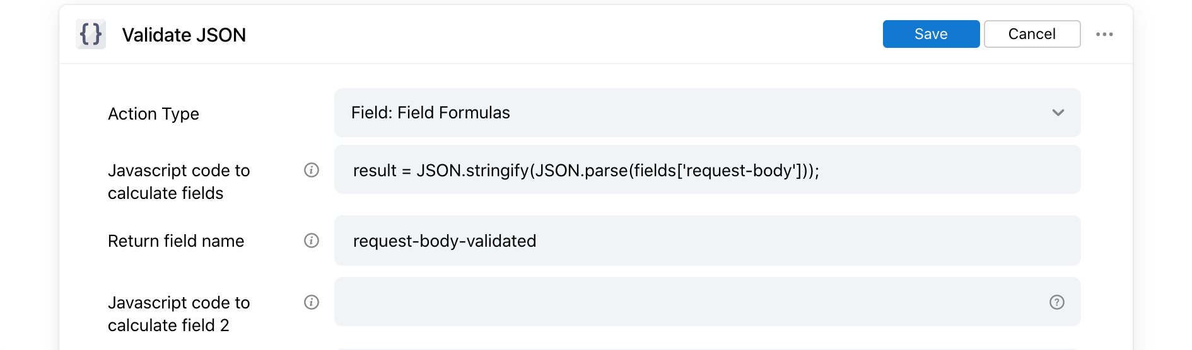Click the Javascript code to calculate fields label
The height and width of the screenshot is (350, 1192).
tap(178, 182)
